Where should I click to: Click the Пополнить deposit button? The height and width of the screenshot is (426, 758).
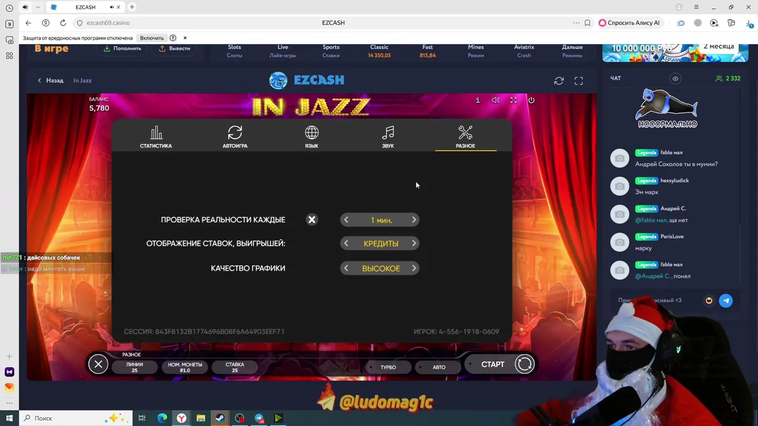click(x=123, y=49)
